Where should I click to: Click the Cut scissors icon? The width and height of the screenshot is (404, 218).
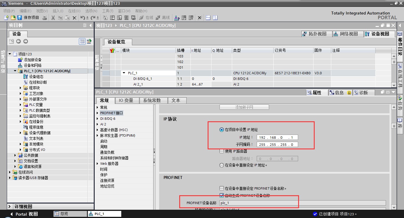pos(53,18)
